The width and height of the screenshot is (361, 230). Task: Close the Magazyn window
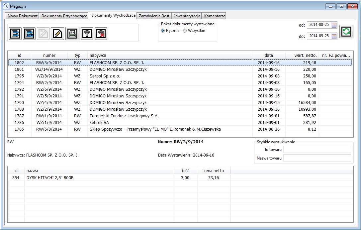coord(352,6)
